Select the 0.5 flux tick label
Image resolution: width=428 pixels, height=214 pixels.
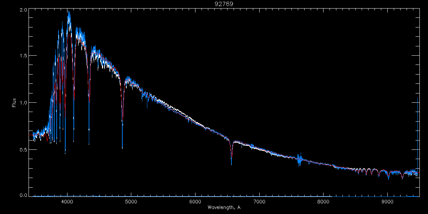pos(23,149)
